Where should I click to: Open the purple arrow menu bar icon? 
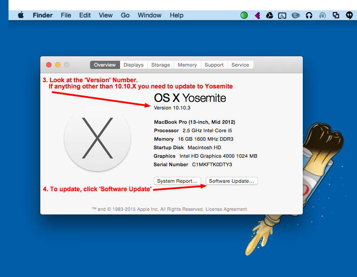[x=257, y=16]
